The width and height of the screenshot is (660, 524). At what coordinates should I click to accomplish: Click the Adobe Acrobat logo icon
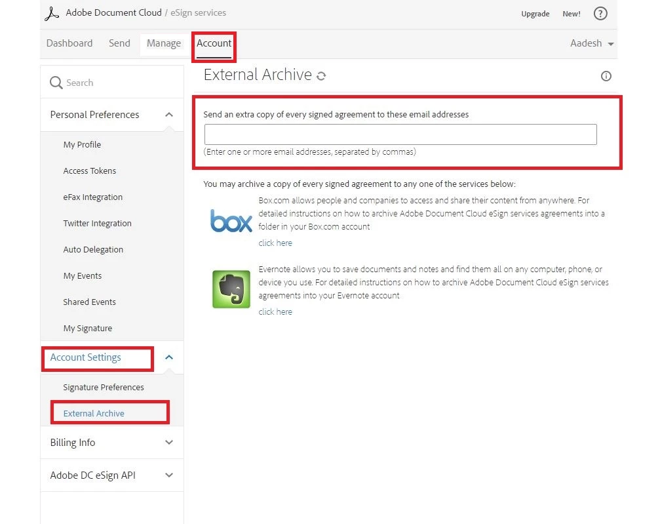click(52, 14)
